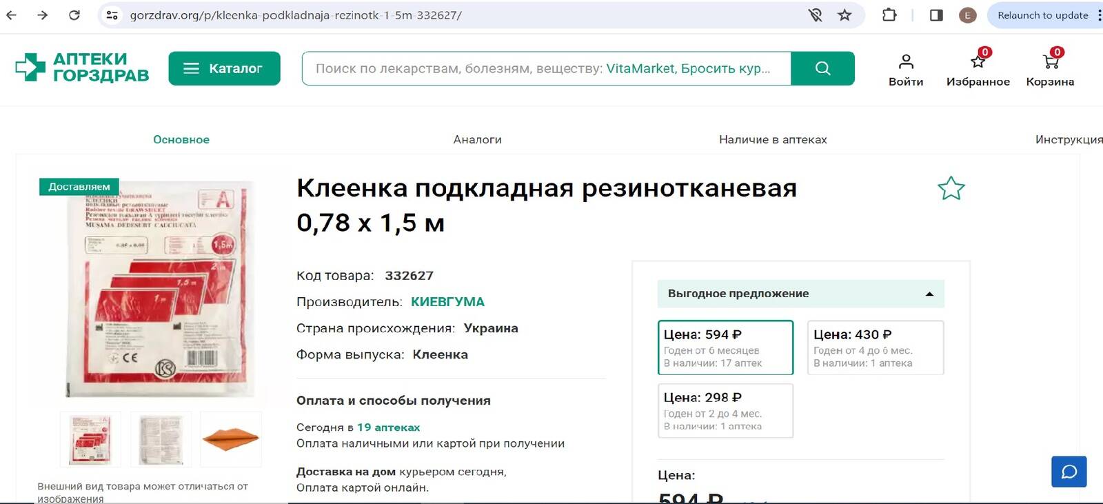The image size is (1103, 504).
Task: Click the green search magnifier button
Action: click(x=822, y=68)
